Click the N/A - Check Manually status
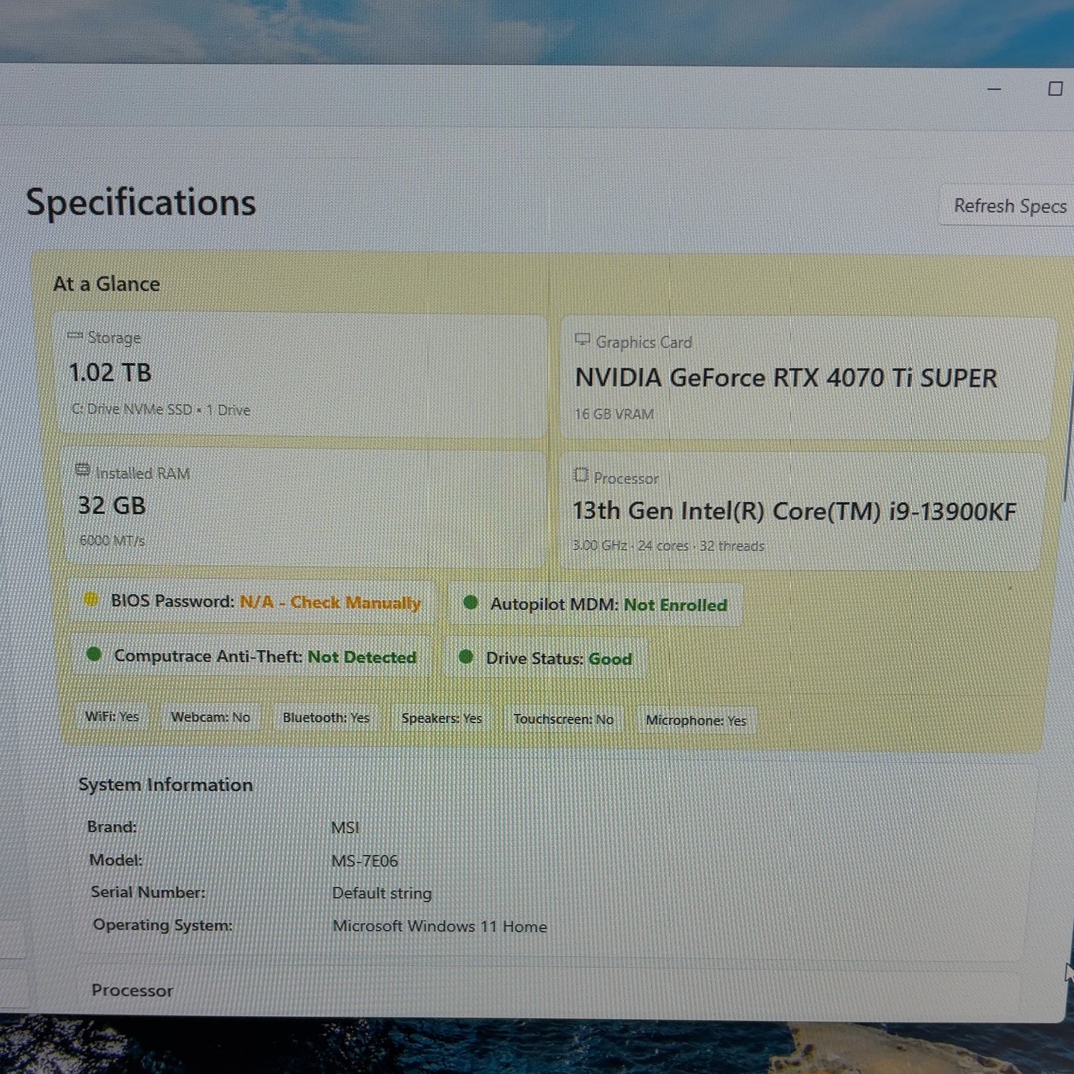The height and width of the screenshot is (1074, 1074). click(x=330, y=602)
